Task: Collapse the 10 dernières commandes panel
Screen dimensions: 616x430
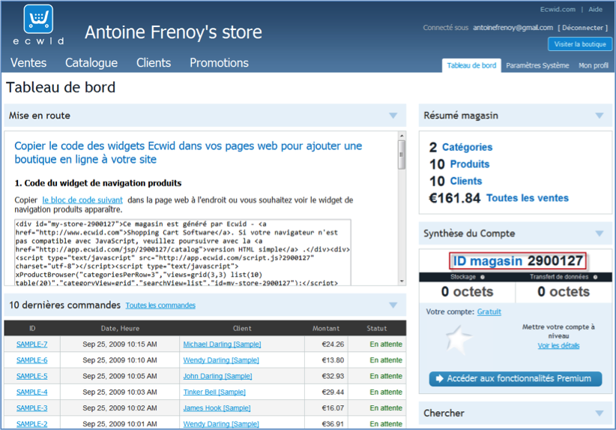Action: 393,305
